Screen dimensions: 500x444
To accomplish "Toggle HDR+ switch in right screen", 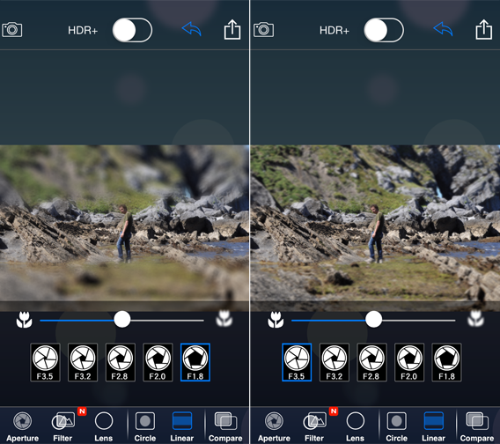I will pos(384,30).
